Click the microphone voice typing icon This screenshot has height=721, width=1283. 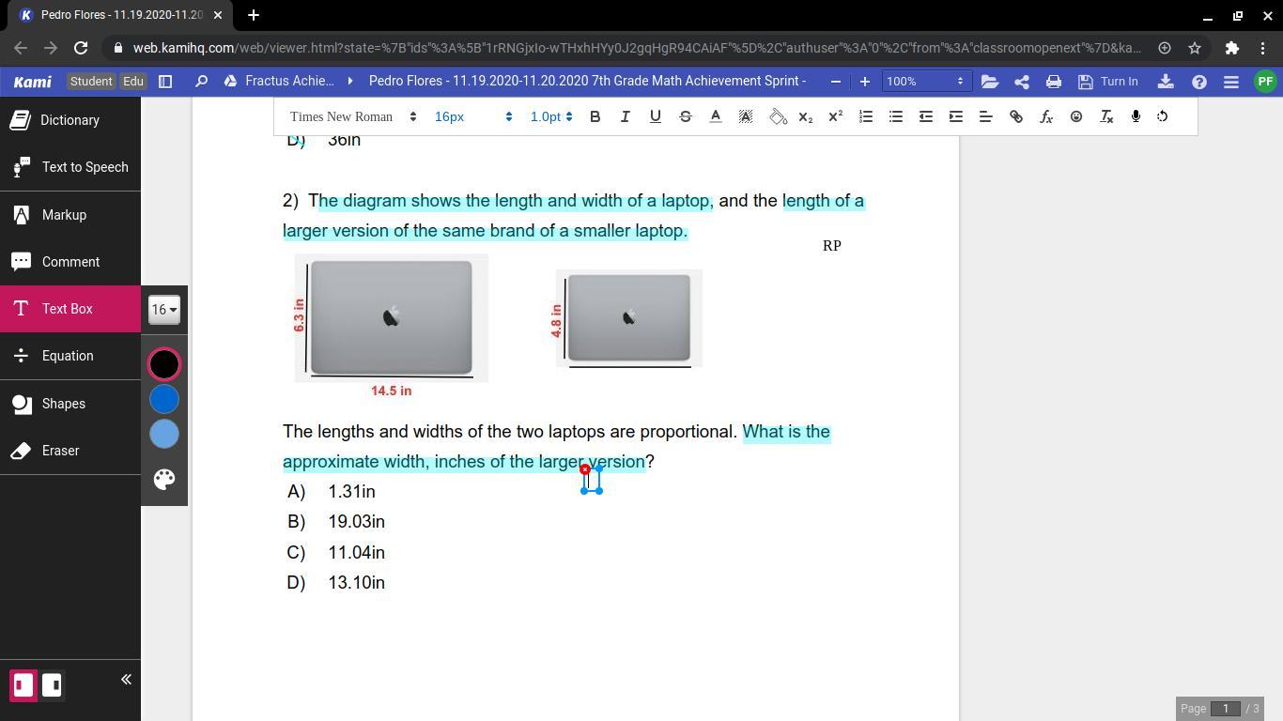(1136, 116)
